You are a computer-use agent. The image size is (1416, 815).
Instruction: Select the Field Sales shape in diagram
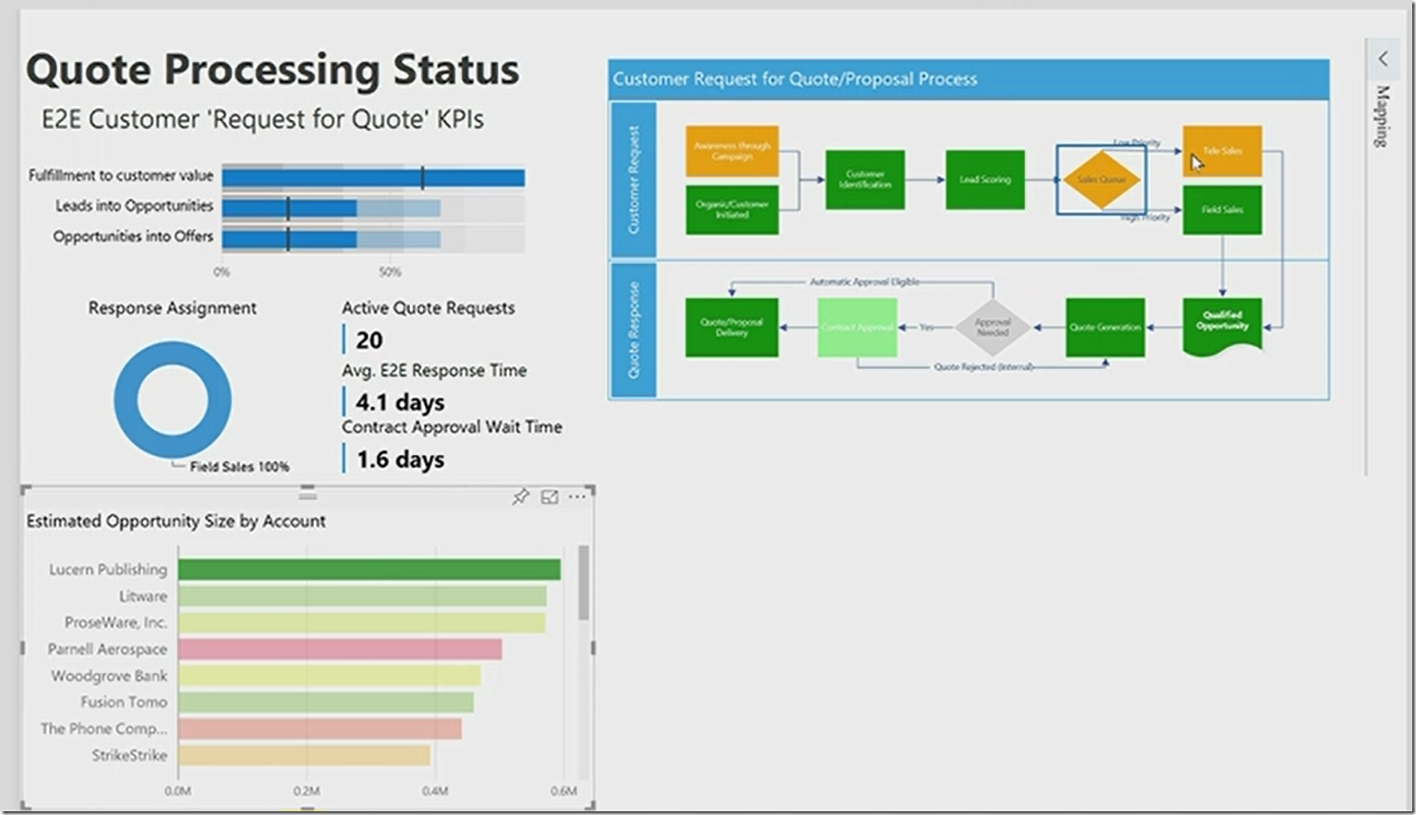1222,210
